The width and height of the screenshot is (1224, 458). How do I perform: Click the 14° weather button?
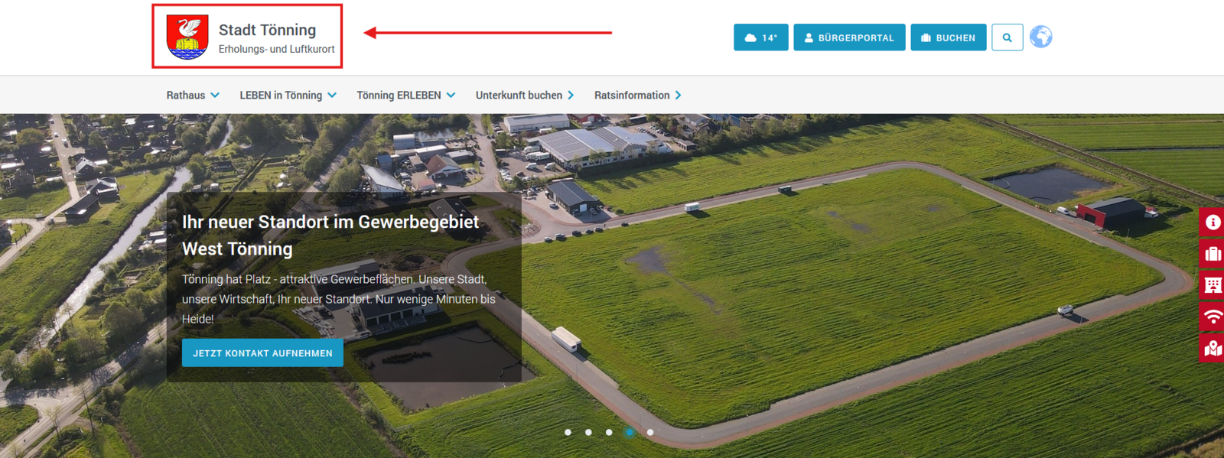pos(760,37)
